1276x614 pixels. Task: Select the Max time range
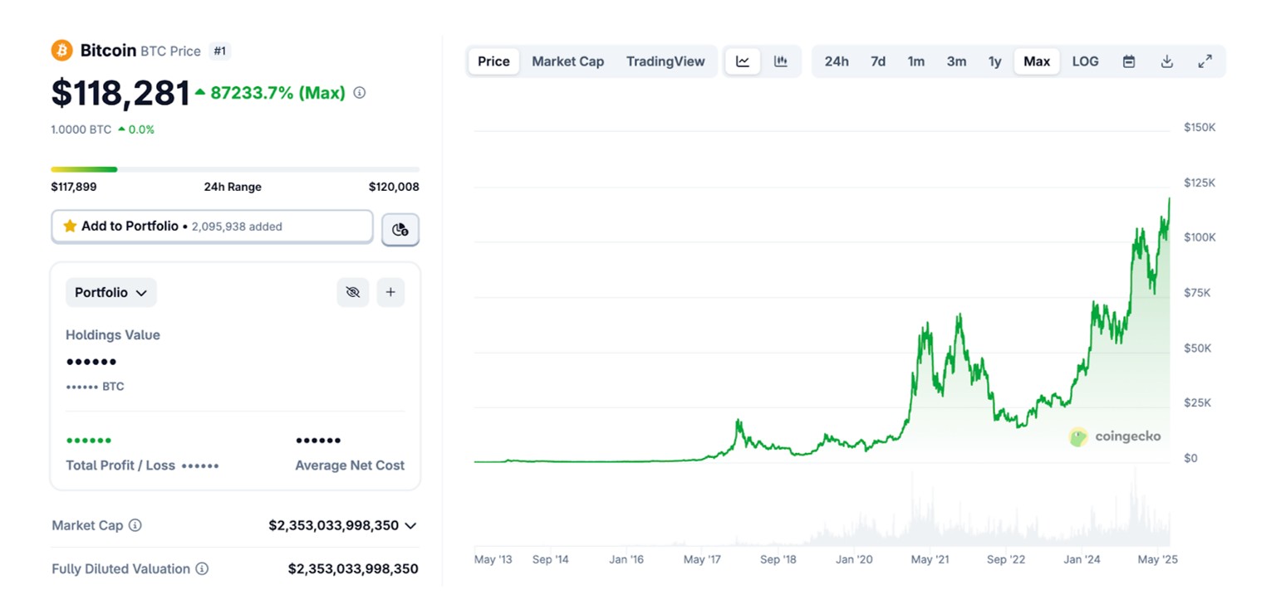coord(1037,61)
